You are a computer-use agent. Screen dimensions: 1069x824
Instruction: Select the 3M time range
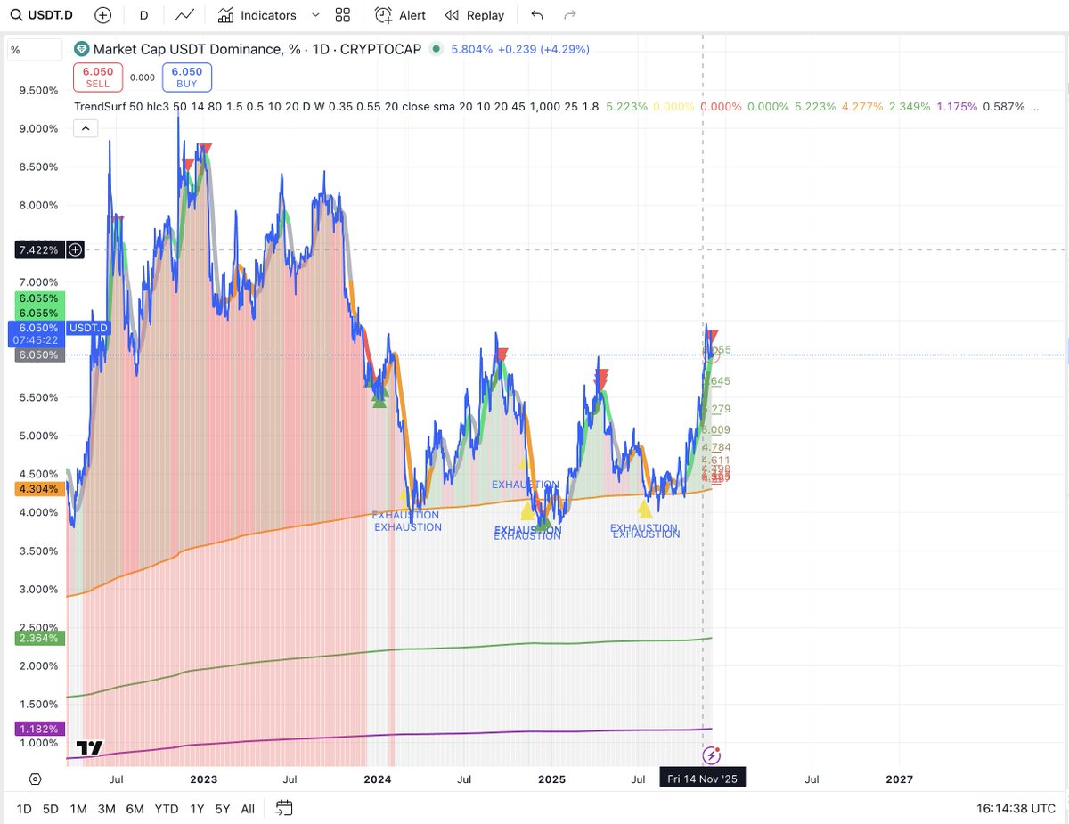click(106, 809)
